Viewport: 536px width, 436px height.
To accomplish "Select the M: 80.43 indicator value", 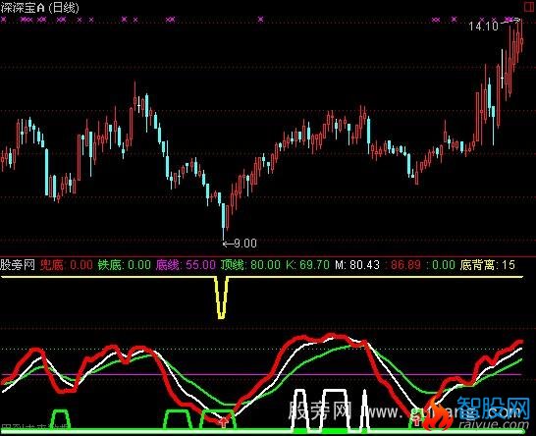I will point(357,265).
